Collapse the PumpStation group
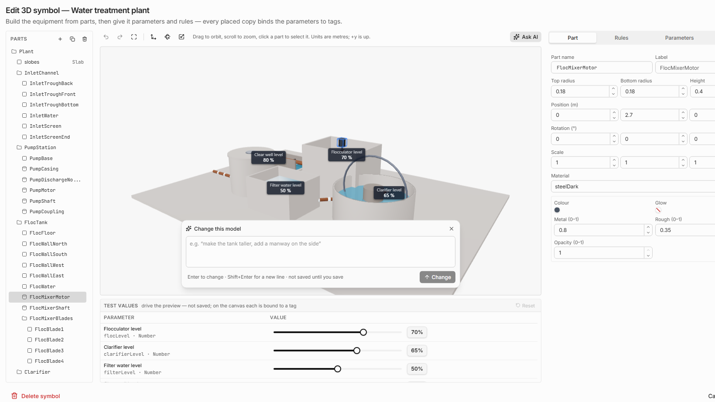 (19, 148)
